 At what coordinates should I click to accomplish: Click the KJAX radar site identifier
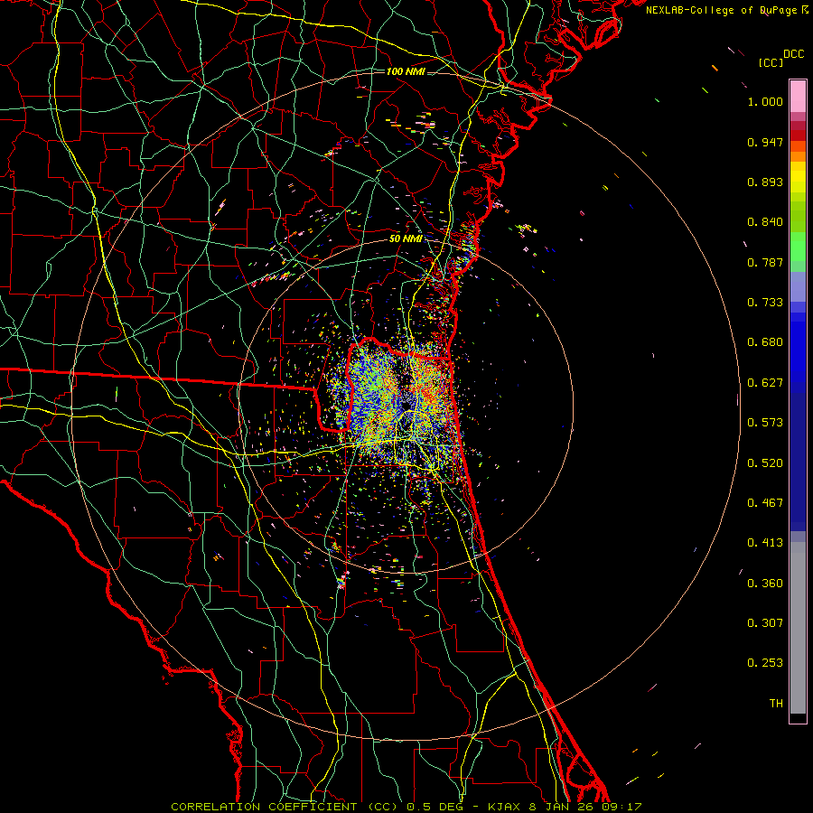click(x=505, y=807)
